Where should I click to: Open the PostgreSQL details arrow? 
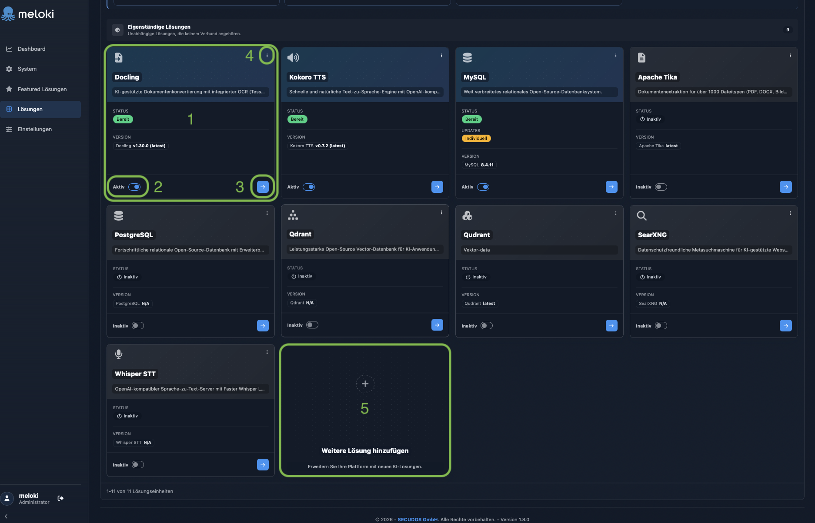(263, 326)
